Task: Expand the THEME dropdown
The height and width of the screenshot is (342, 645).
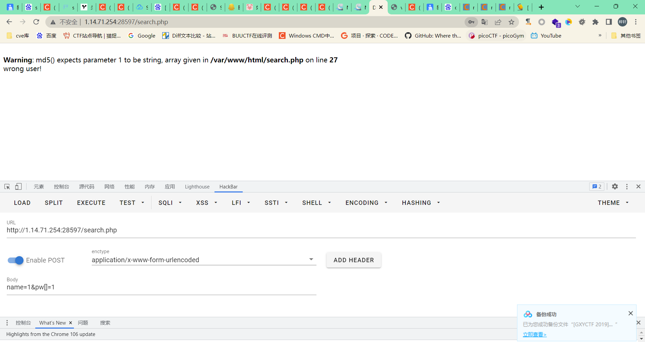Action: [x=613, y=203]
